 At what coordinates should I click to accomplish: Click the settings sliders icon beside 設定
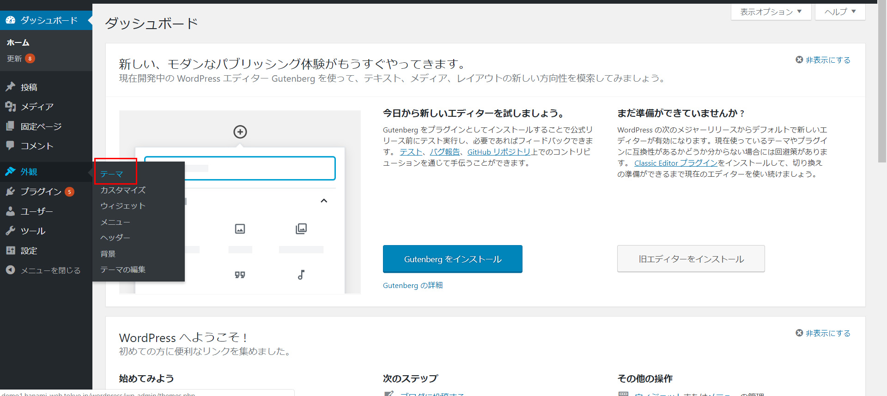coord(11,251)
